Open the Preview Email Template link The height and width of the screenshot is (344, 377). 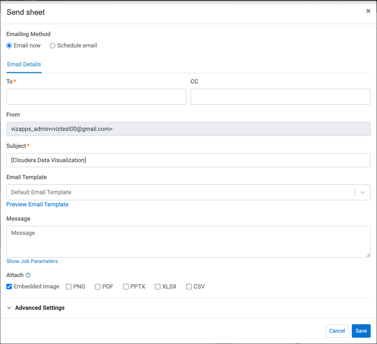(x=37, y=204)
